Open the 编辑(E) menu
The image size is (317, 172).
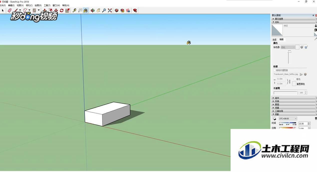point(11,5)
